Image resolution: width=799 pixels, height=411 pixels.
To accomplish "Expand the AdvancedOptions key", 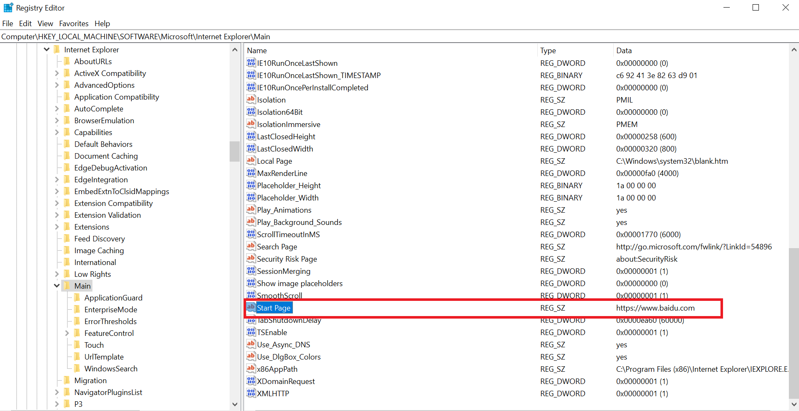I will click(57, 85).
